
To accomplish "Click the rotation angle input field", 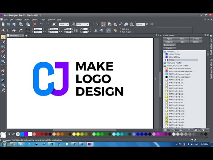I will tap(85, 29).
